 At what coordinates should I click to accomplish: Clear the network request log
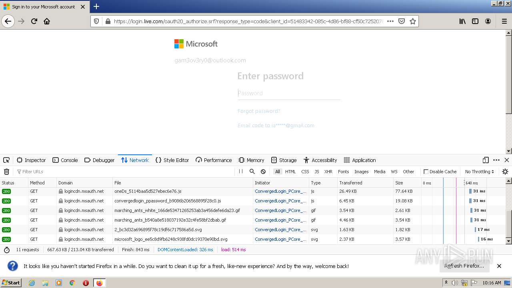(6, 172)
